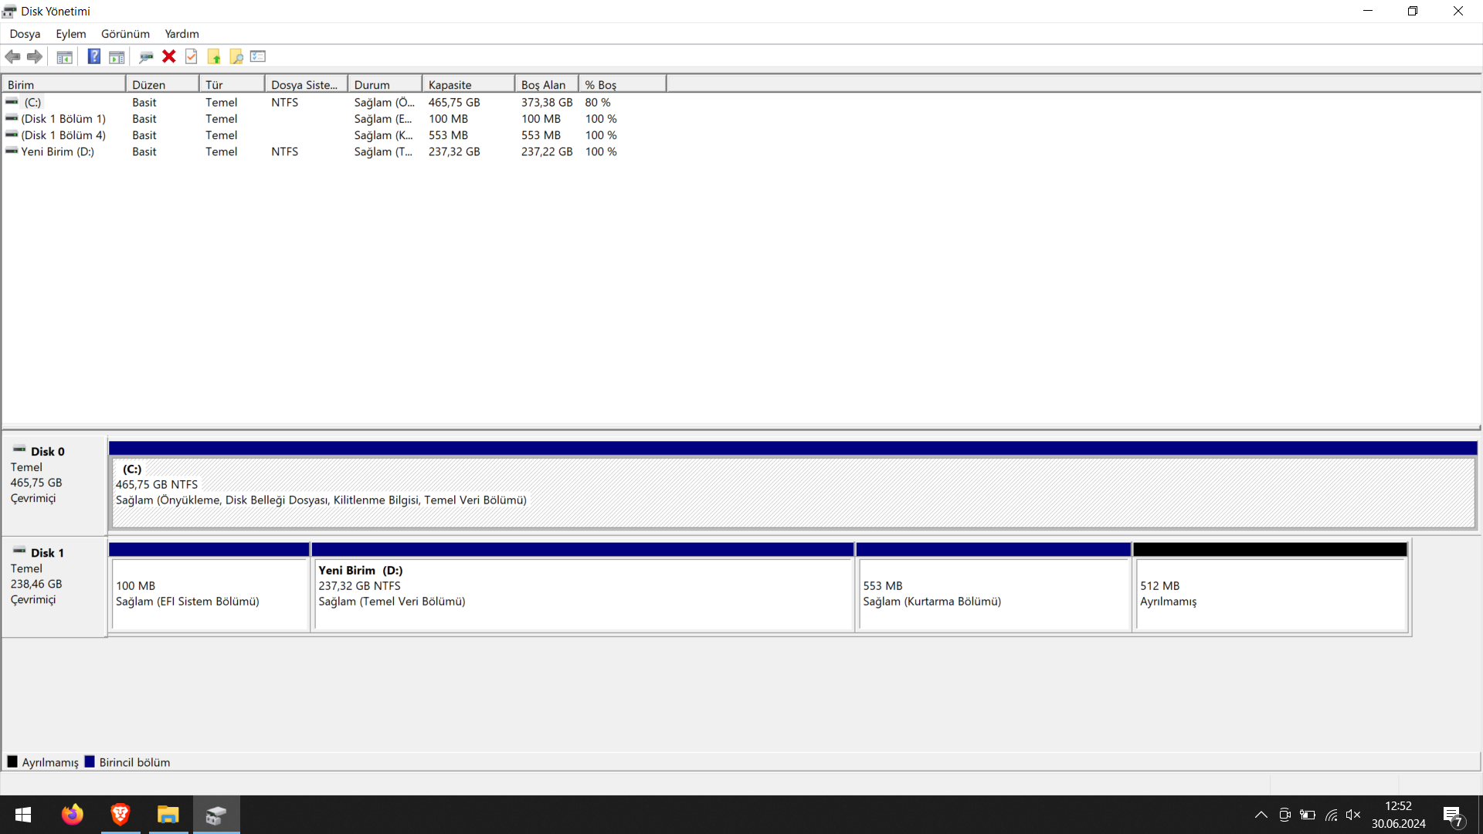Open the Eylem menu
This screenshot has height=834, width=1483.
[70, 34]
